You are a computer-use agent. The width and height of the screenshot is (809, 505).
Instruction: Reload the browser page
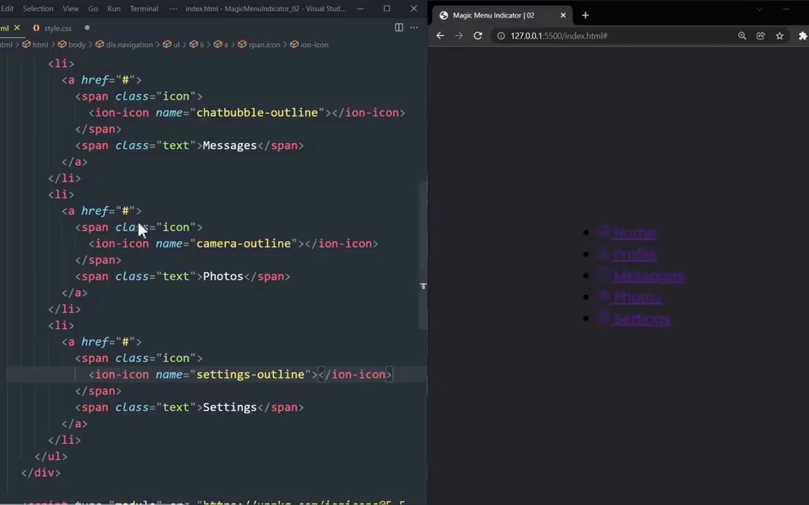click(478, 36)
